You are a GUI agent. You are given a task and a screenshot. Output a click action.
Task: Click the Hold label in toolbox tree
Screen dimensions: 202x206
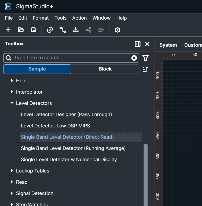(21, 81)
